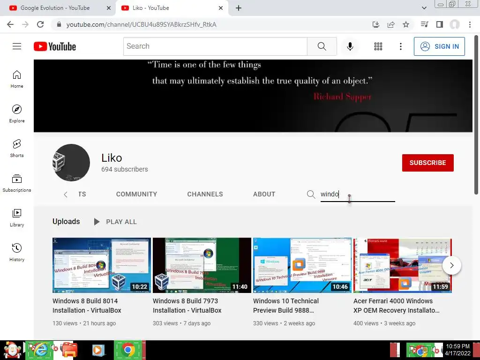Activate voice search microphone
The width and height of the screenshot is (480, 360).
click(x=350, y=46)
